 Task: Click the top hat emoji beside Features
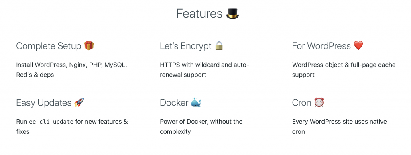[x=232, y=13]
